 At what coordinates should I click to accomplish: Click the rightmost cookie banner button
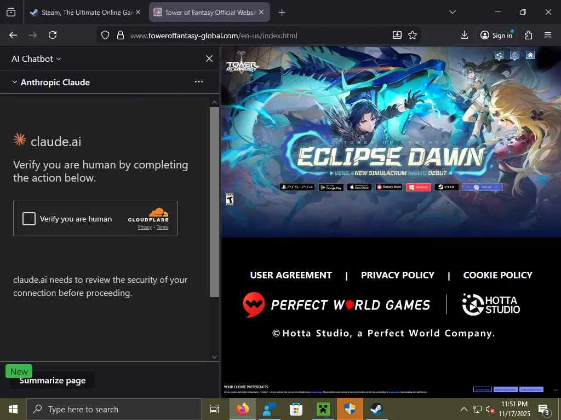click(x=531, y=389)
